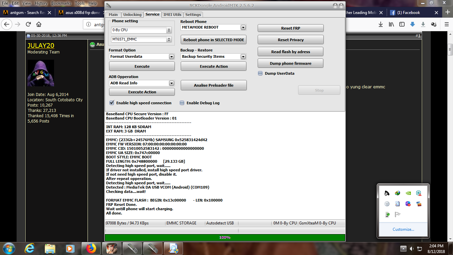Click the Reset FRP button

(x=291, y=28)
